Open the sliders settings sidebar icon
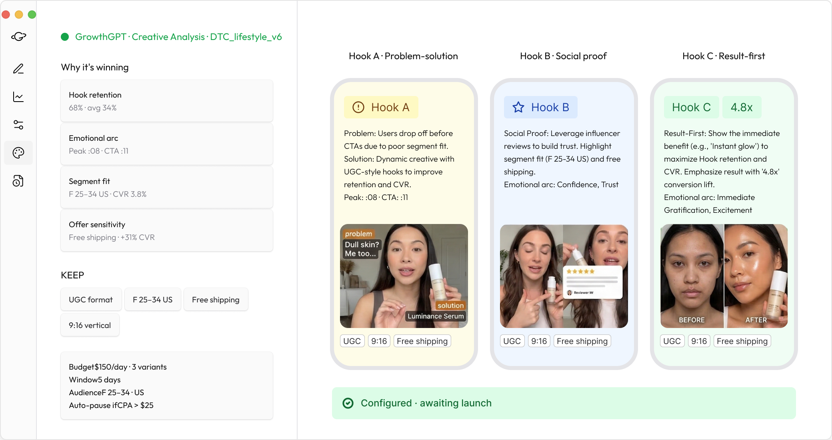832x440 pixels. point(18,125)
